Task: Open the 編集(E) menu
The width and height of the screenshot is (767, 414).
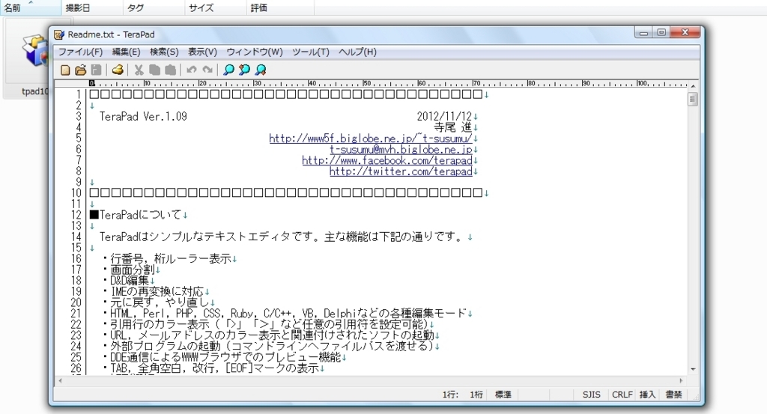Action: (126, 52)
